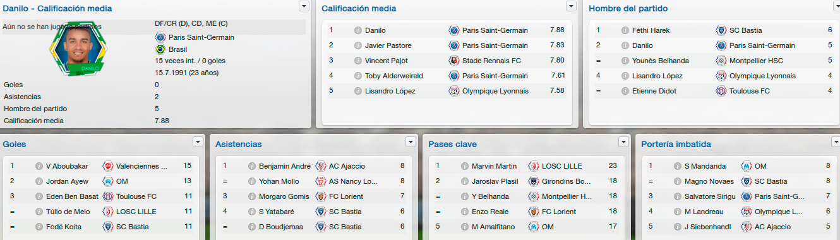The image size is (840, 240).
Task: Click SC Bastia club badge for Féthi Harek
Action: click(721, 30)
